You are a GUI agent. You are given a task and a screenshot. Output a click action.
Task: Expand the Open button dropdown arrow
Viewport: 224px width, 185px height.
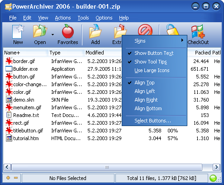(52, 35)
